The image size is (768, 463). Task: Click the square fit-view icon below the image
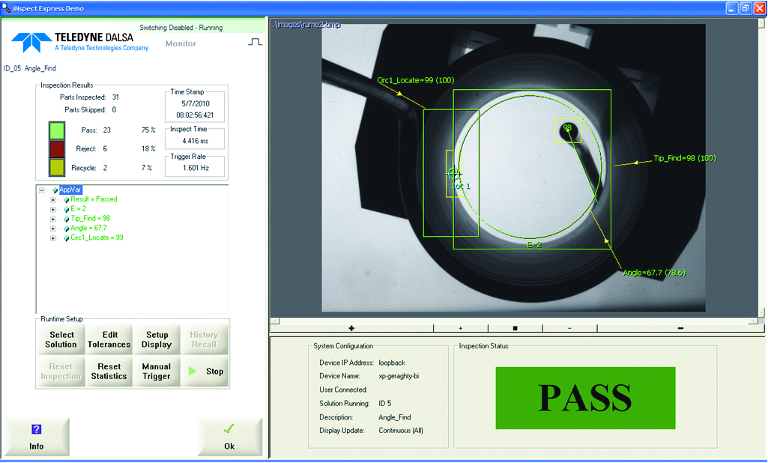[x=515, y=327]
